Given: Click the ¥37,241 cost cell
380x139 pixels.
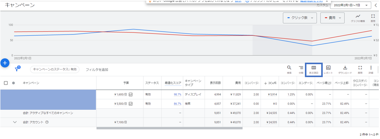Looking at the screenshot, I should coord(236,104).
